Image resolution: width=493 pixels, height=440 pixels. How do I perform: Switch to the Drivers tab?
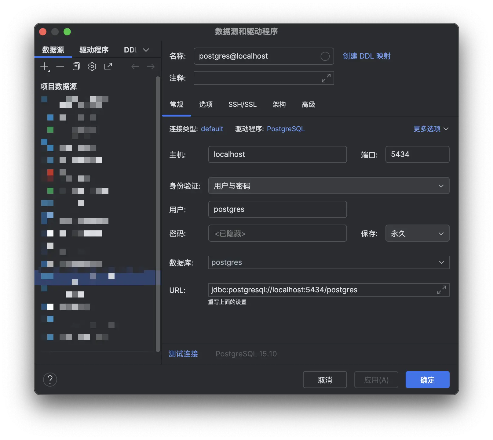[94, 50]
